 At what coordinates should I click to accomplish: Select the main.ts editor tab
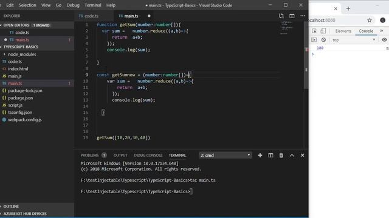[x=131, y=16]
